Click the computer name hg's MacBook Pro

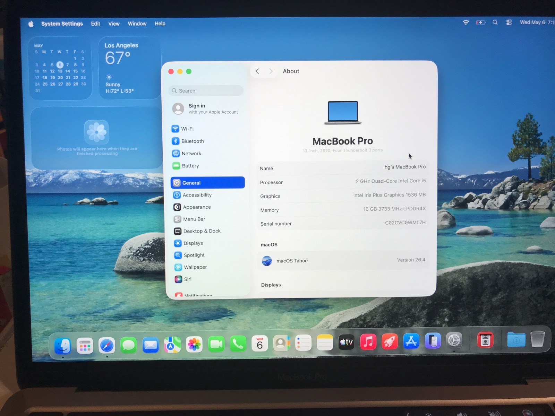(405, 167)
